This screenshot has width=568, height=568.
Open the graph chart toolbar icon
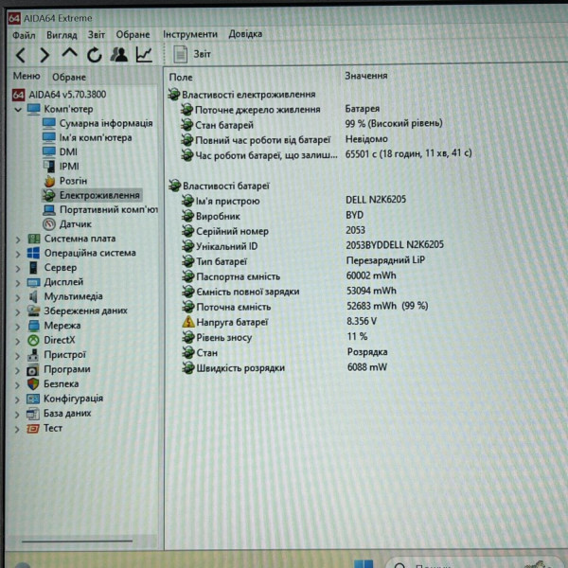144,55
